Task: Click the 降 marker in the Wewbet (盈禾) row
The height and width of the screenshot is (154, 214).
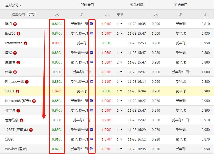Action: coord(91,149)
